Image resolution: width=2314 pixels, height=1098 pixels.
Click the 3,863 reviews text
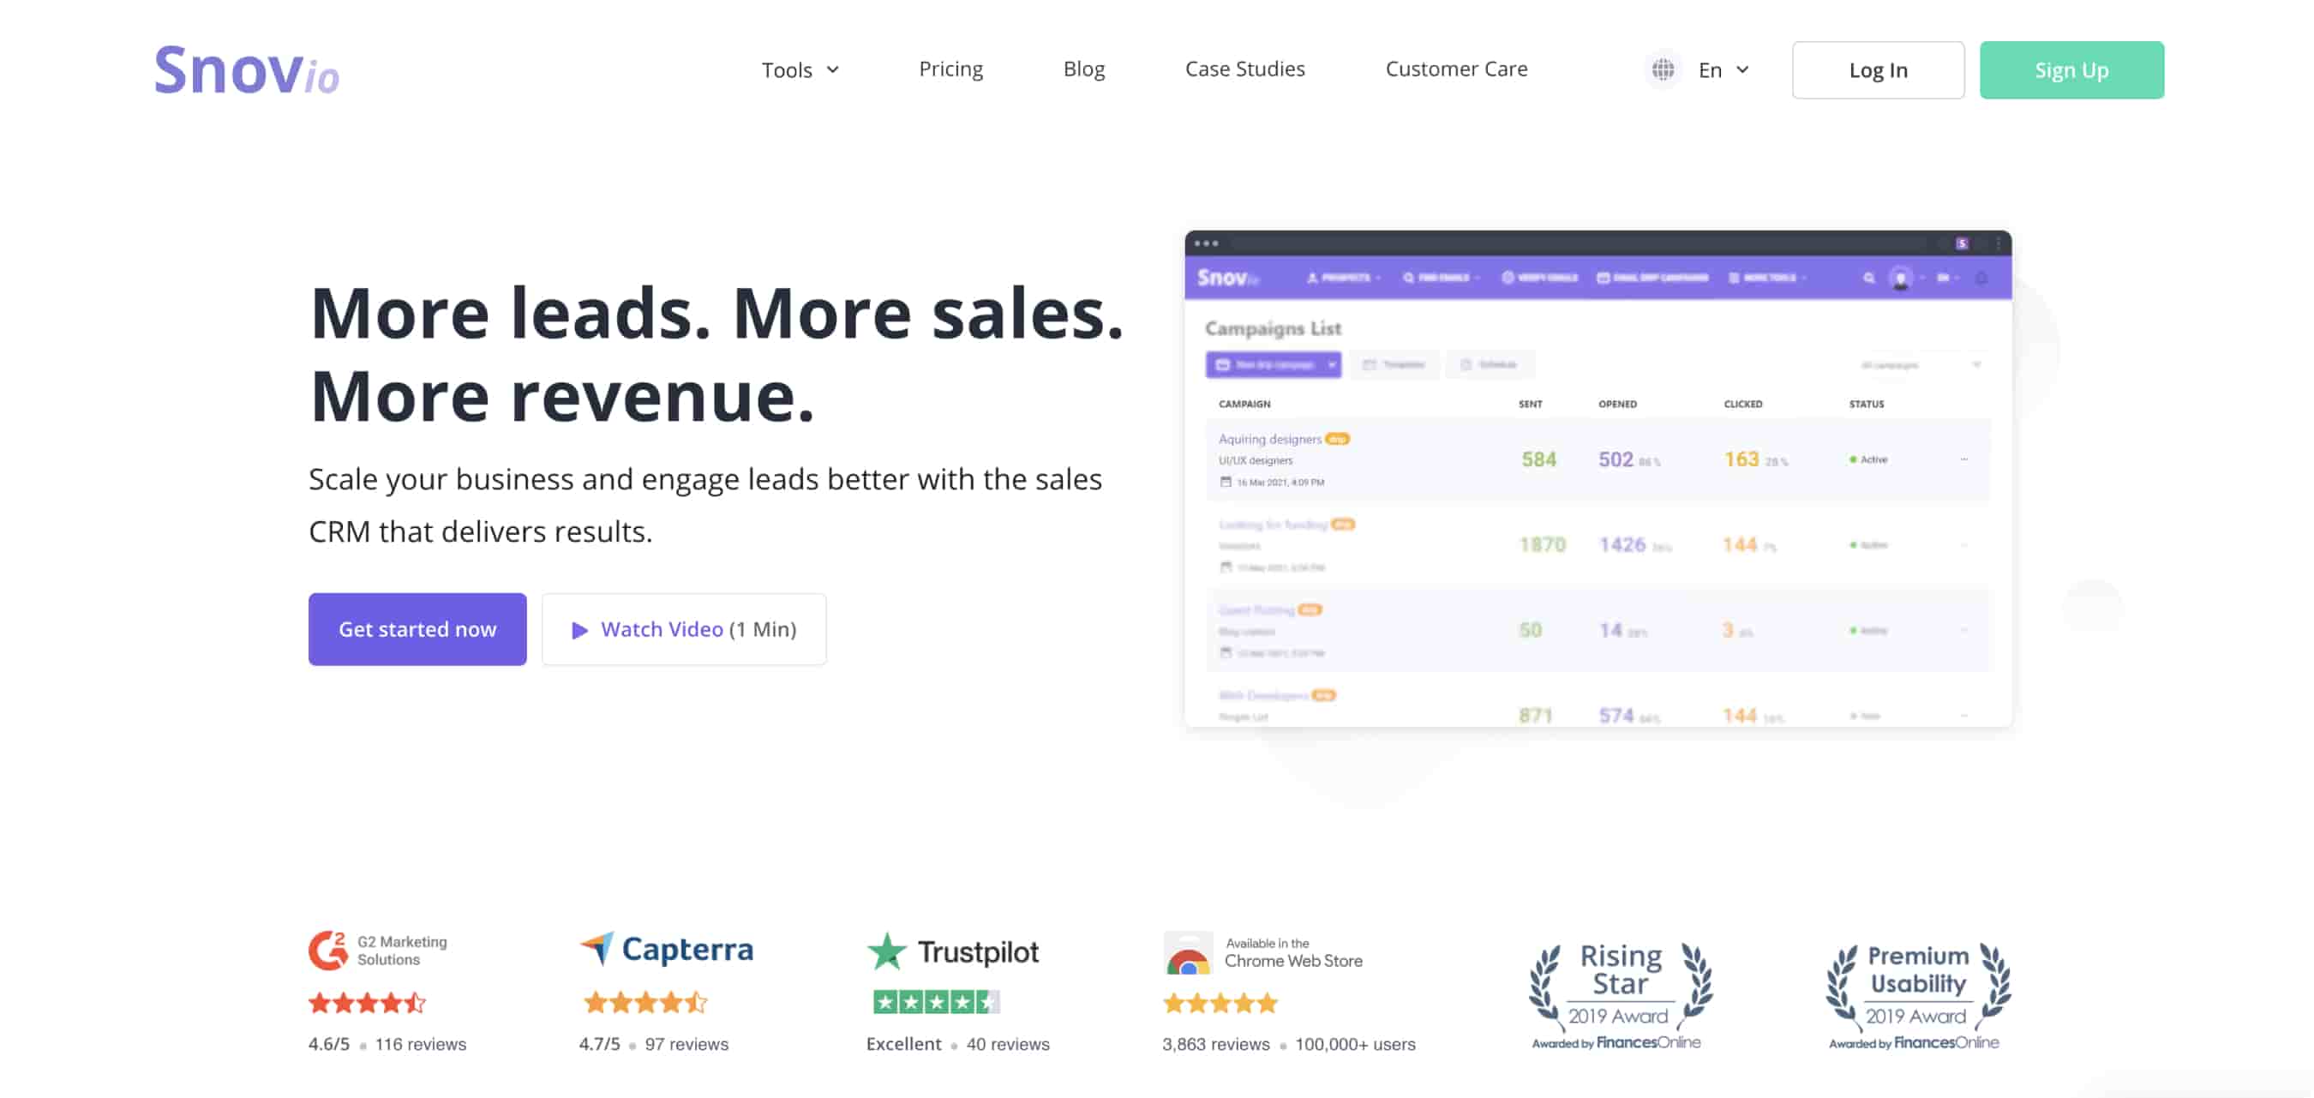click(x=1215, y=1044)
